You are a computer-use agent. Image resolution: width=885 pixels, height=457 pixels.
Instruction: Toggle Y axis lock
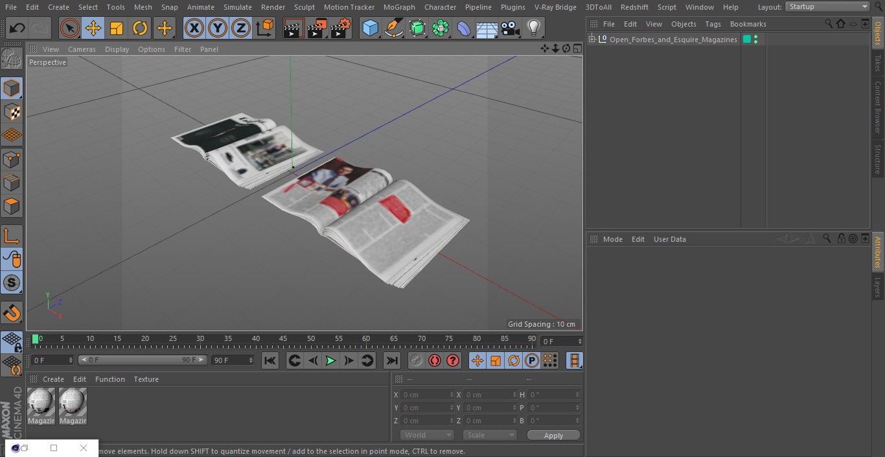tap(218, 28)
